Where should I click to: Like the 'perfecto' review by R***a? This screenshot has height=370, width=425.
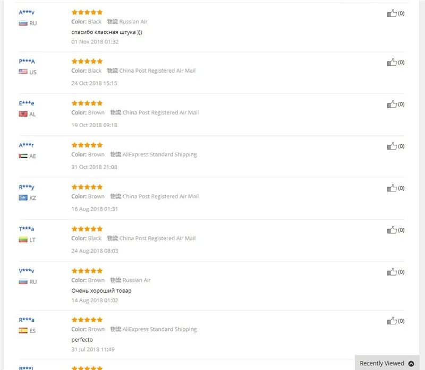tap(392, 321)
